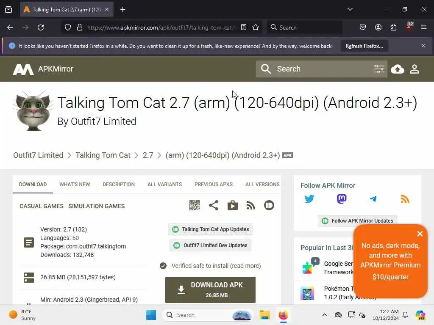Show the QR code for this APK
The width and height of the screenshot is (434, 325).
pos(194,205)
